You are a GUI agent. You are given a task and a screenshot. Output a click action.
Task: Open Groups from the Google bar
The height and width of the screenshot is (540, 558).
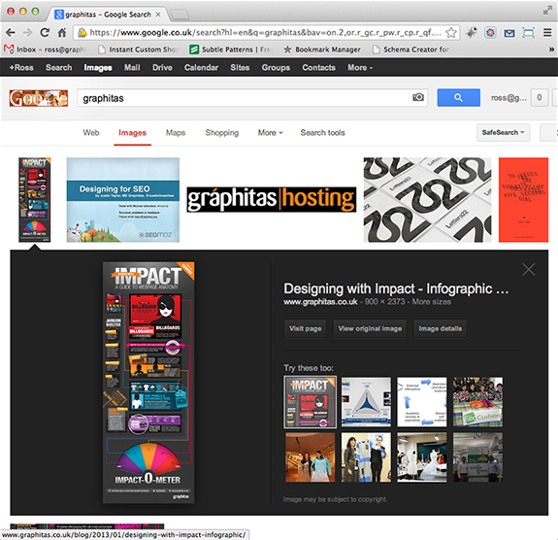click(x=276, y=67)
